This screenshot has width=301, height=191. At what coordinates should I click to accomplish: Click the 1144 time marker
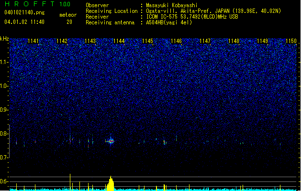coord(119,41)
